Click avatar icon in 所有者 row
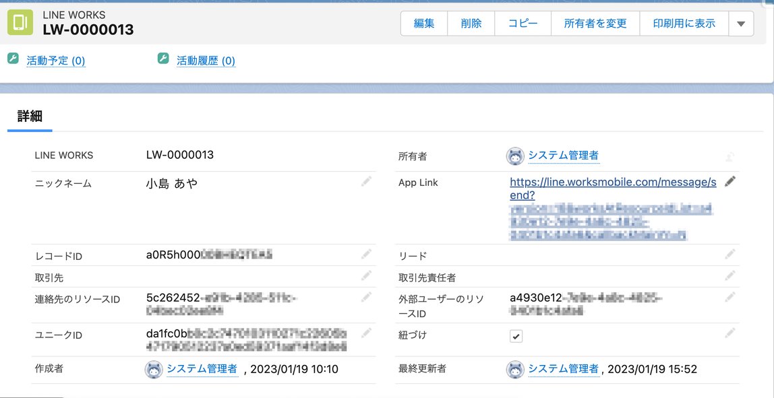The width and height of the screenshot is (774, 398). pos(515,156)
